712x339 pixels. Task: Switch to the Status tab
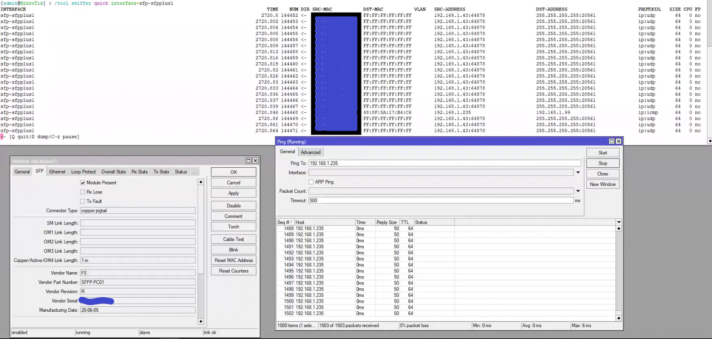(181, 172)
